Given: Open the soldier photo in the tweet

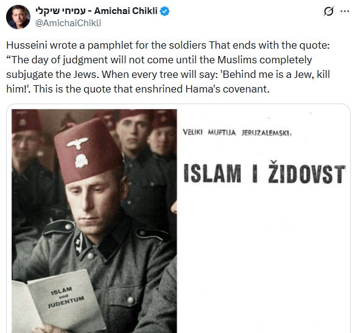Looking at the screenshot, I should 94,221.
